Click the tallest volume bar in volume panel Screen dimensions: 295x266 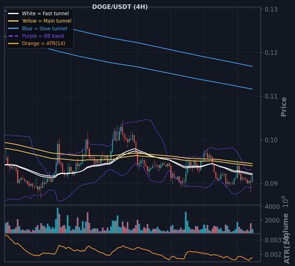coord(58,221)
